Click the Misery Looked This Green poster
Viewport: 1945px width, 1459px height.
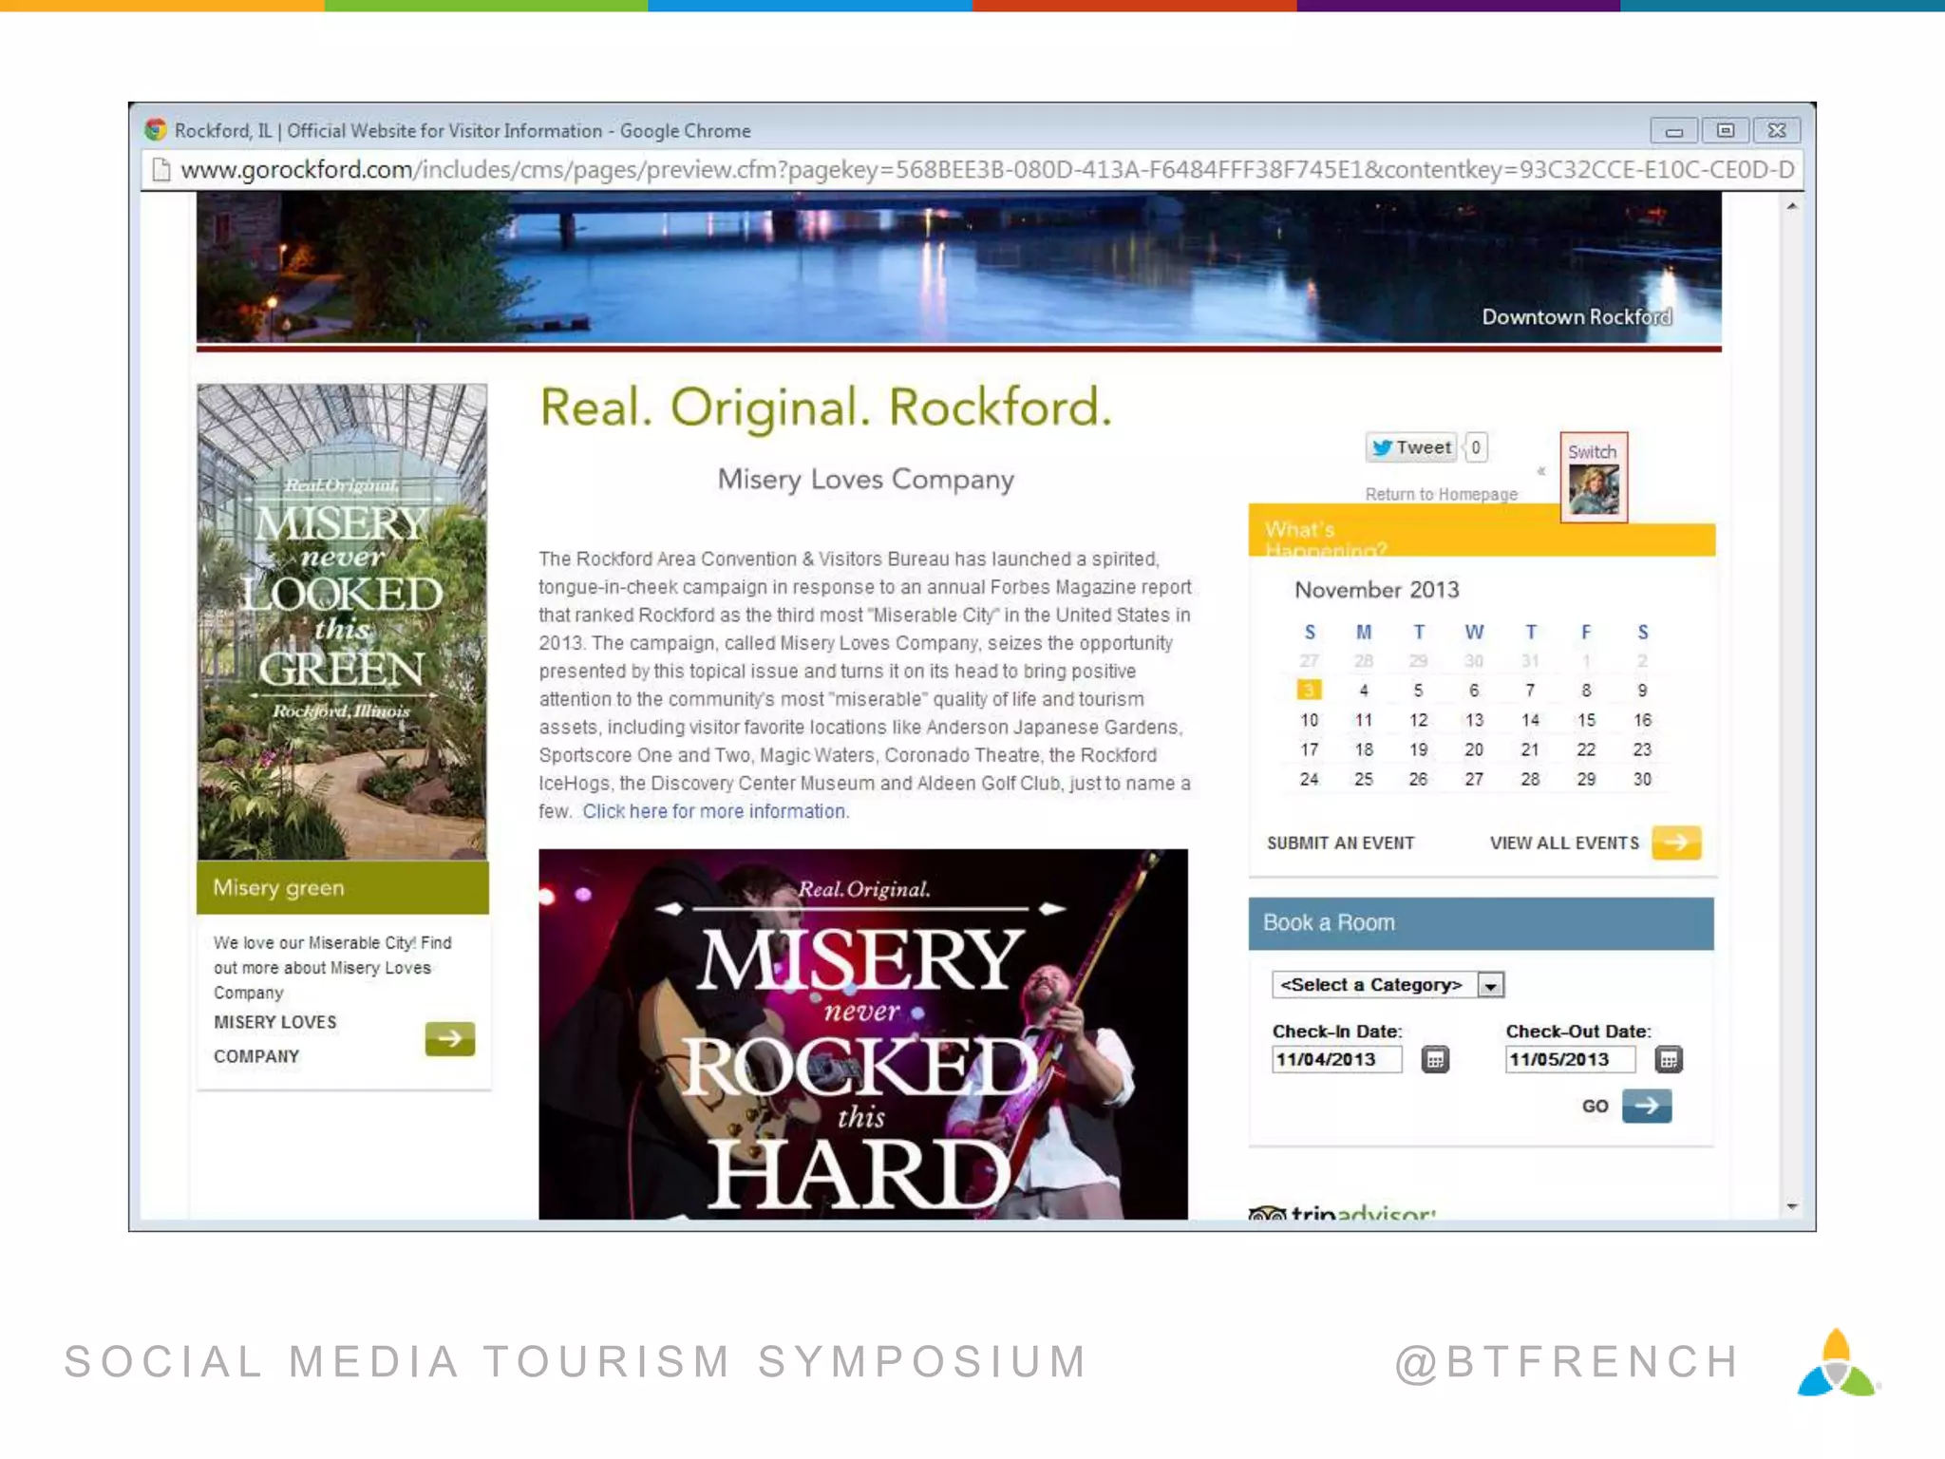pyautogui.click(x=342, y=621)
